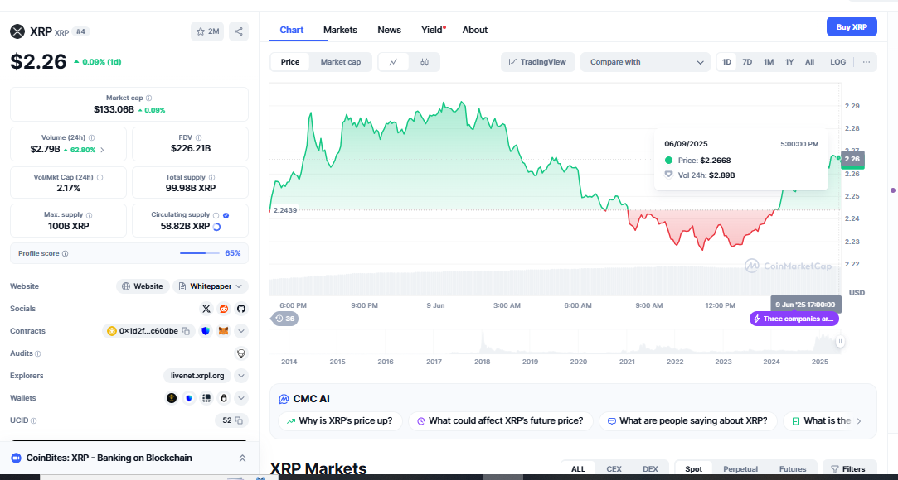This screenshot has width=898, height=480.
Task: Click the Profile score info icon
Action: [x=66, y=253]
